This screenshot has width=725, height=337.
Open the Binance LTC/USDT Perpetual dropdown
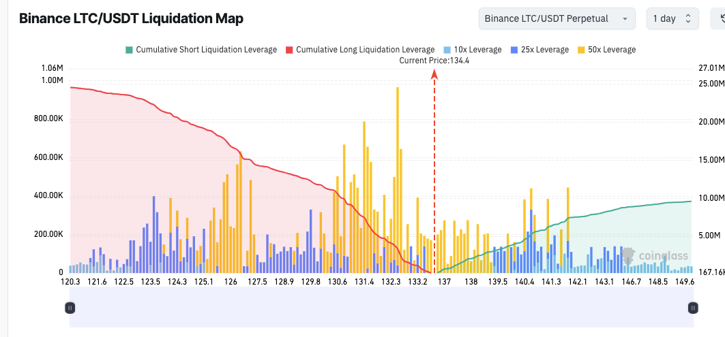557,19
